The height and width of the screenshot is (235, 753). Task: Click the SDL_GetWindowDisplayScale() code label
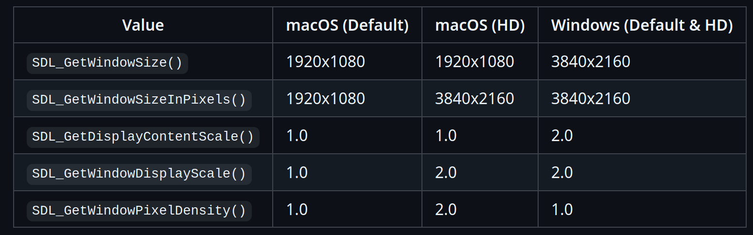coord(139,174)
